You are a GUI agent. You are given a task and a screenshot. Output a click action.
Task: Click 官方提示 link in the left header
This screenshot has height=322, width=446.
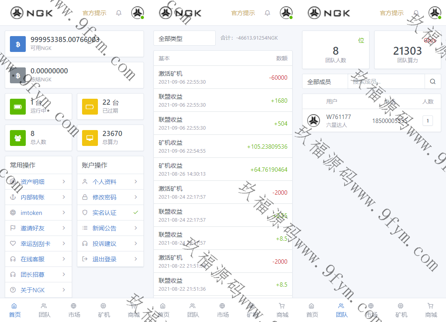click(94, 13)
